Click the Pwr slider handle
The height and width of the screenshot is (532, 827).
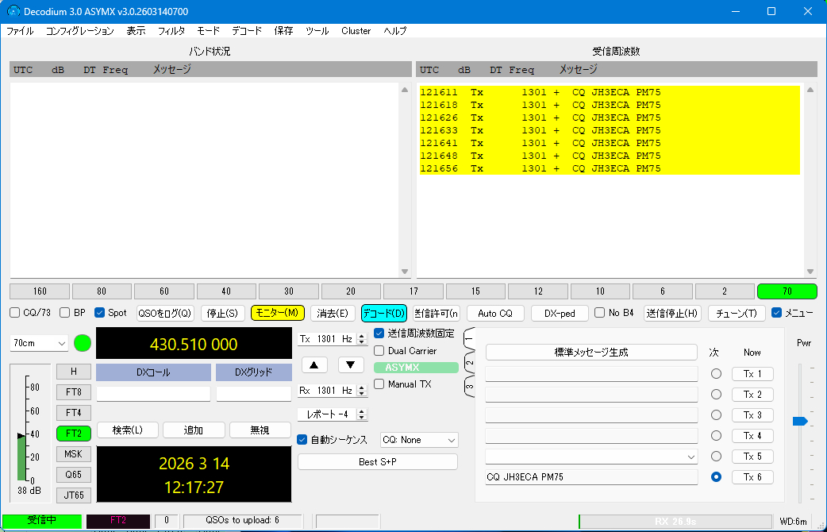pyautogui.click(x=800, y=422)
